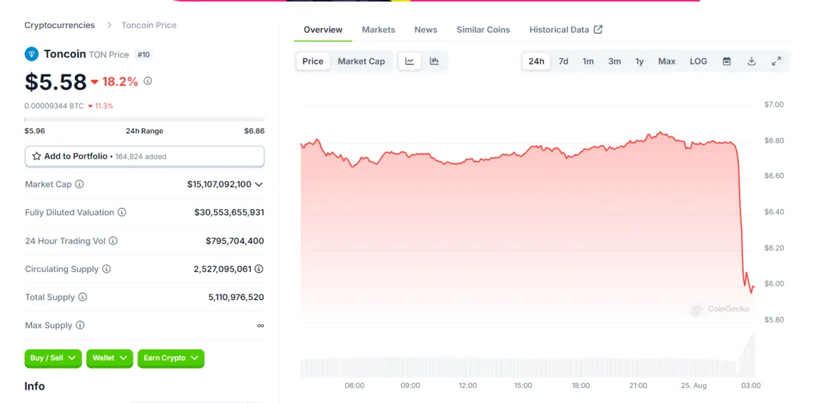
Task: Click the Toncoin logo icon
Action: pyautogui.click(x=32, y=54)
